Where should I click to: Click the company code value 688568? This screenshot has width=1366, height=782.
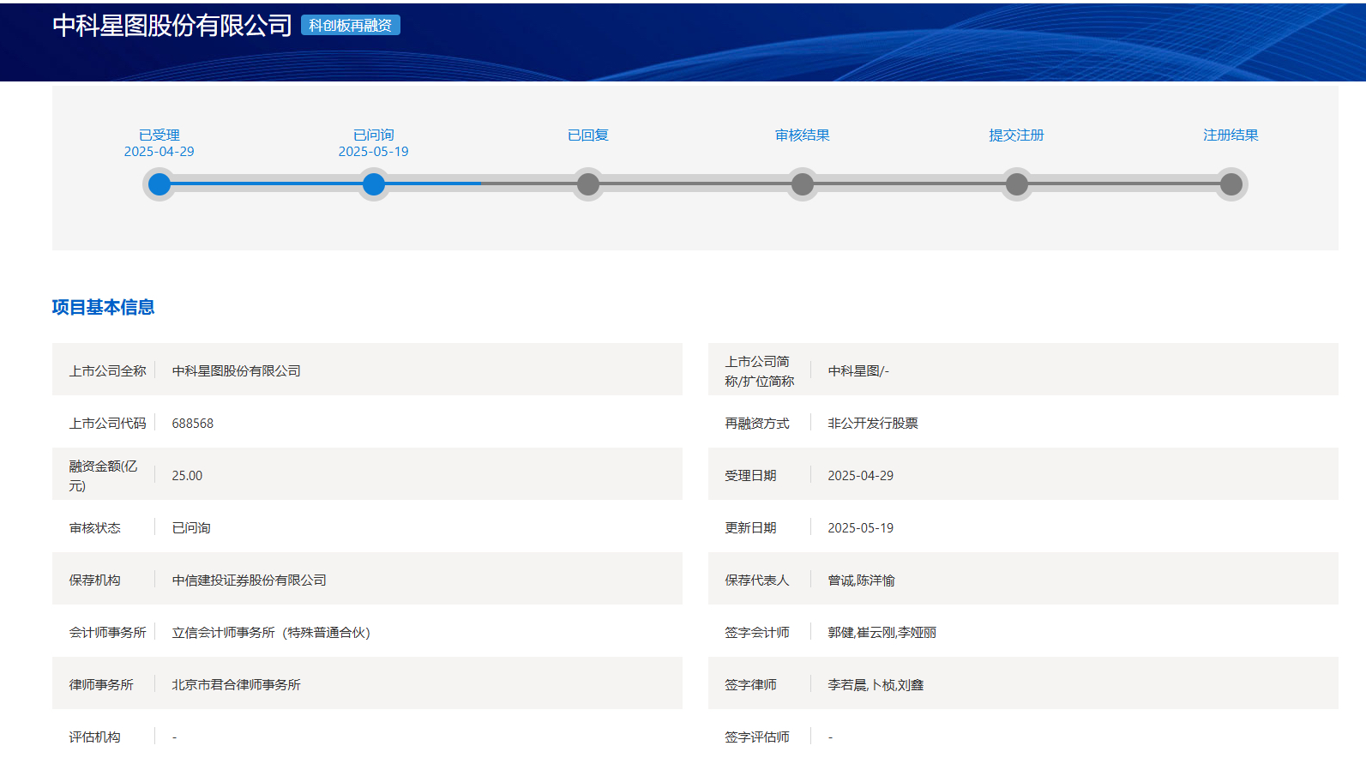click(193, 424)
